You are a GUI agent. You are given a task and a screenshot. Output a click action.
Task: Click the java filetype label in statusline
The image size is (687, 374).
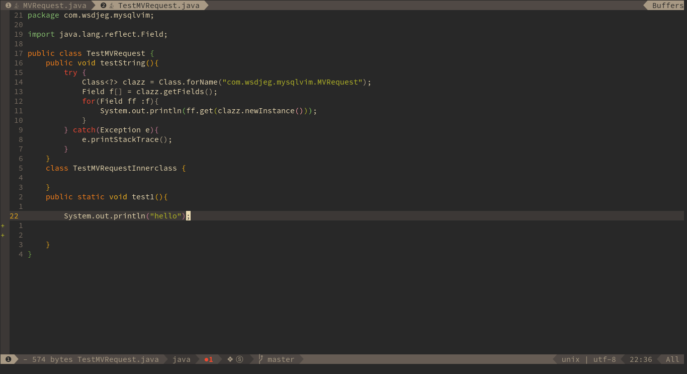pos(182,359)
